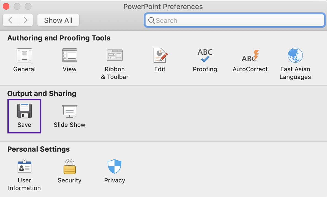Click the magnifying glass in search box
The image size is (327, 197).
[x=152, y=20]
